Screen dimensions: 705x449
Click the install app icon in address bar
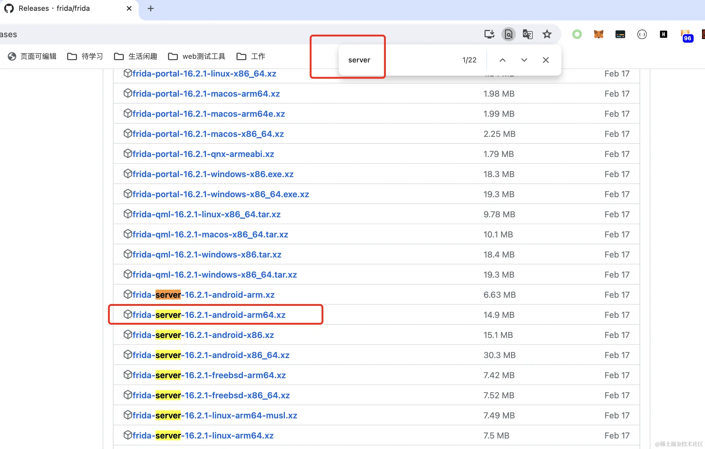(x=489, y=34)
